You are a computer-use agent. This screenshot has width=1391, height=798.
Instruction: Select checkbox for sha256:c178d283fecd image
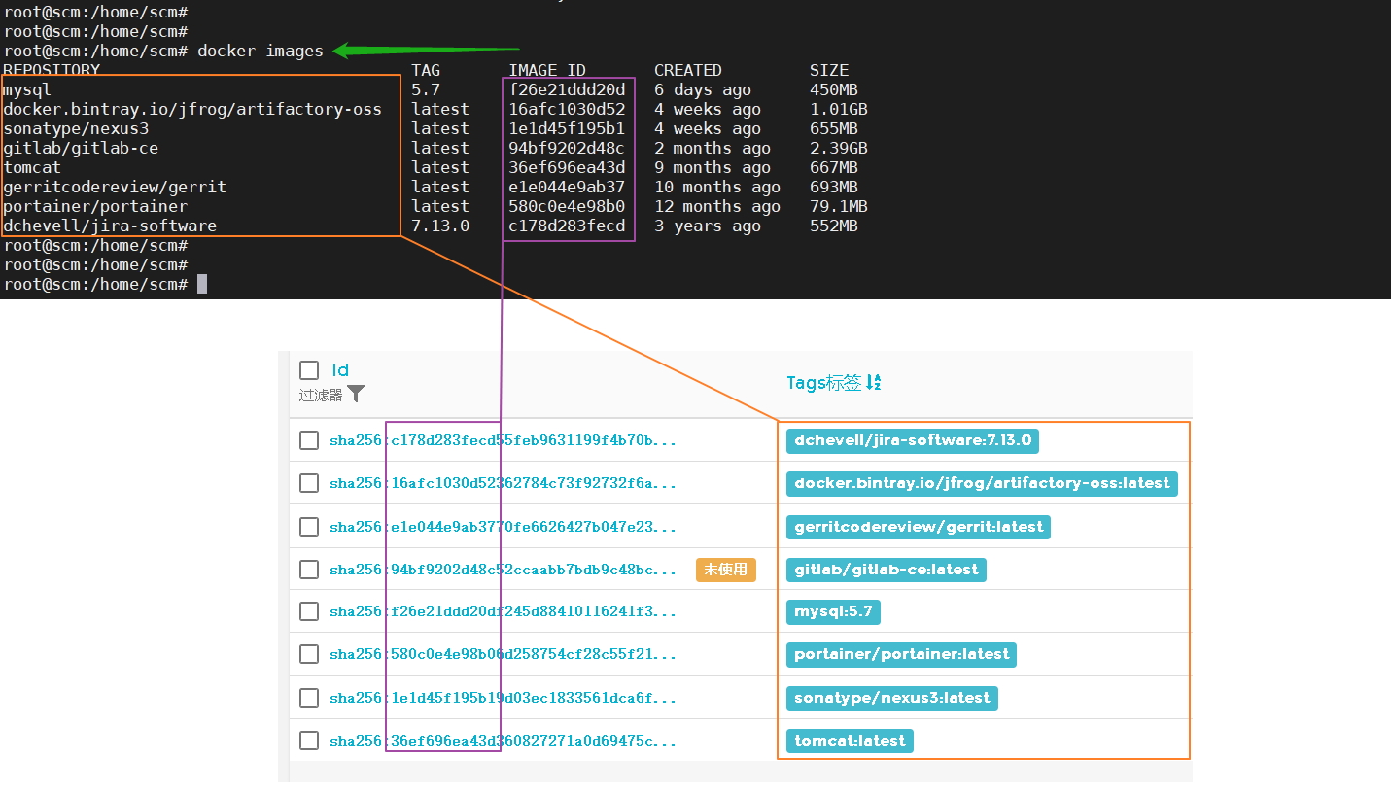click(x=309, y=440)
